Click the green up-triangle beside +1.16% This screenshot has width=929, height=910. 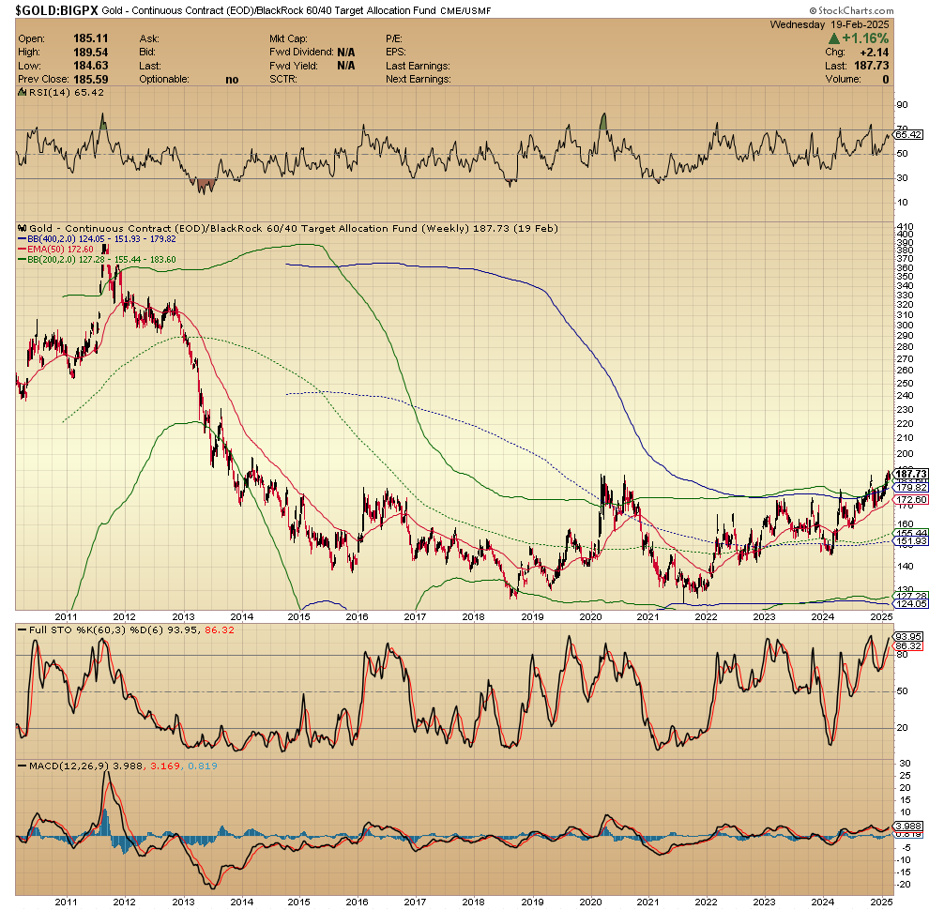834,38
